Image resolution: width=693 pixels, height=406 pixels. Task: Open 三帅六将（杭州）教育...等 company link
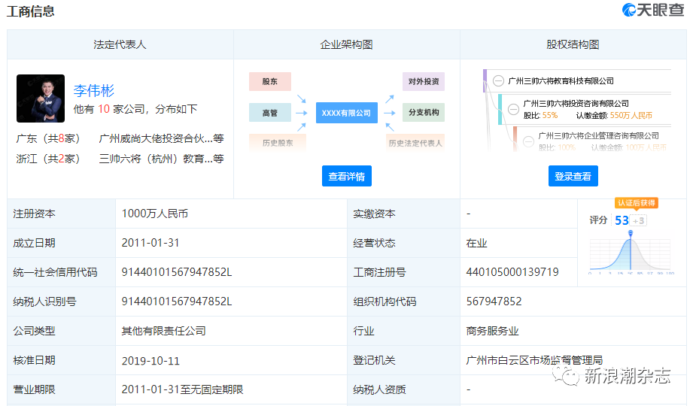click(x=161, y=159)
